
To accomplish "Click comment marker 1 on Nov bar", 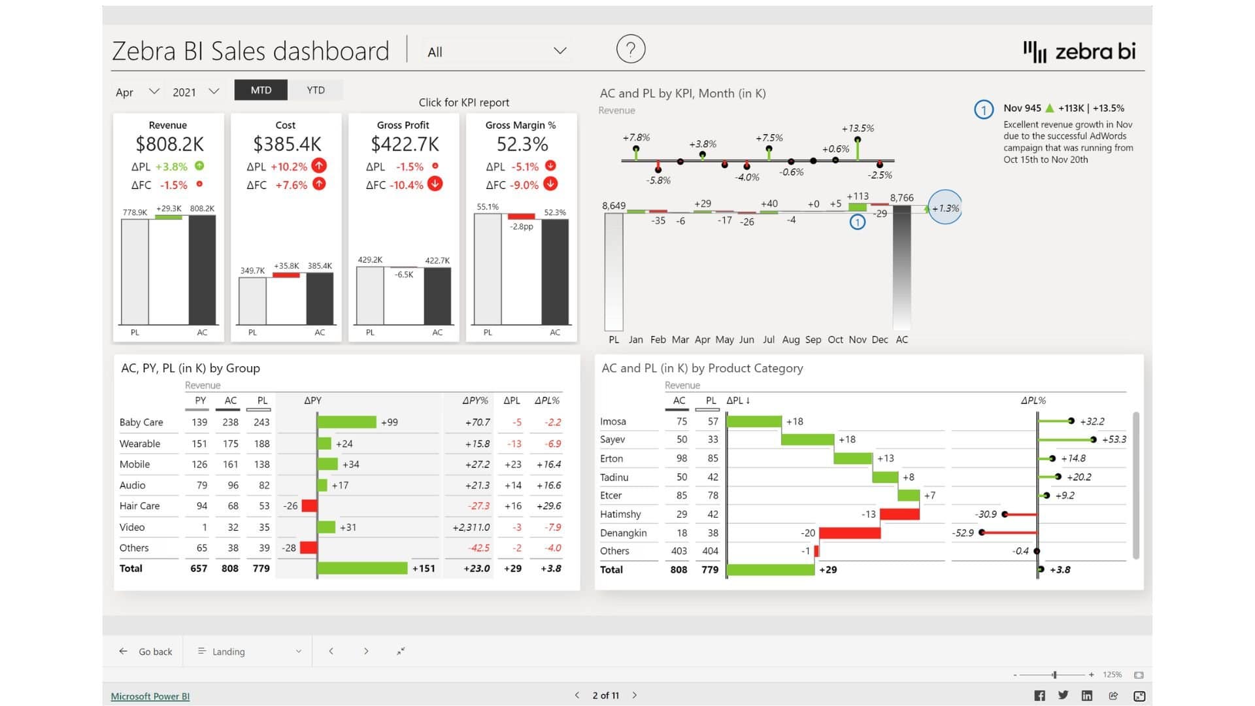I will pyautogui.click(x=857, y=222).
